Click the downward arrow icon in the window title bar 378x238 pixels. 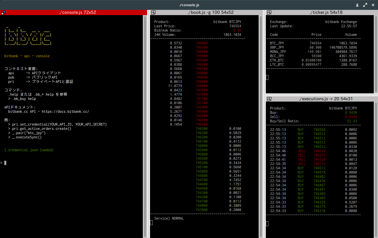point(357,5)
